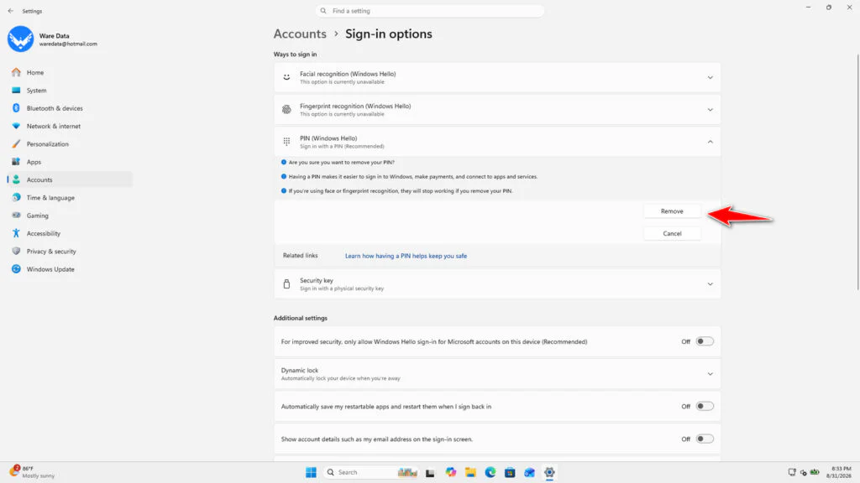Click the back arrow in Settings
Image resolution: width=860 pixels, height=483 pixels.
tap(10, 11)
